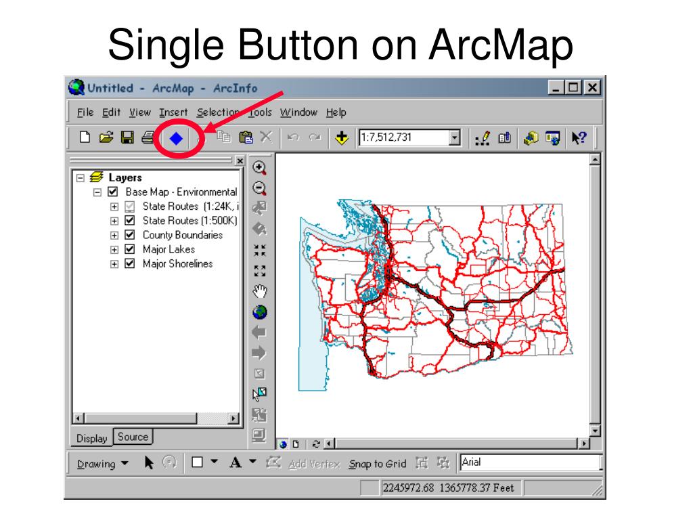Select the Pan hand tool
The height and width of the screenshot is (520, 693).
click(x=260, y=291)
